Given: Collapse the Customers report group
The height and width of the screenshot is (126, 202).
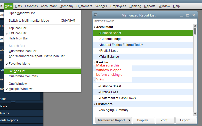Looking at the screenshot, I should pyautogui.click(x=95, y=104).
